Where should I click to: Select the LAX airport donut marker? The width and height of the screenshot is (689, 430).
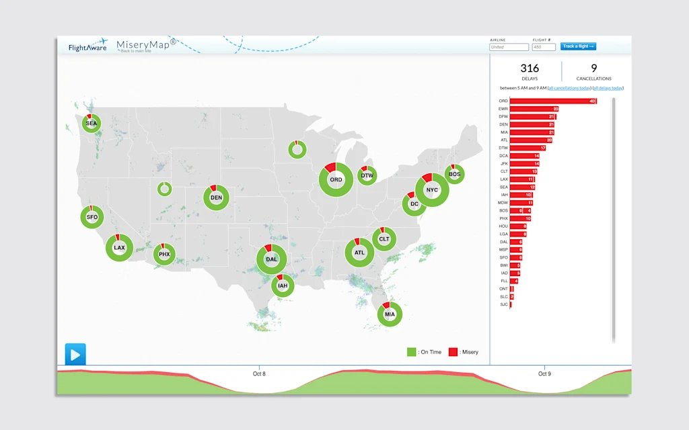click(x=119, y=248)
